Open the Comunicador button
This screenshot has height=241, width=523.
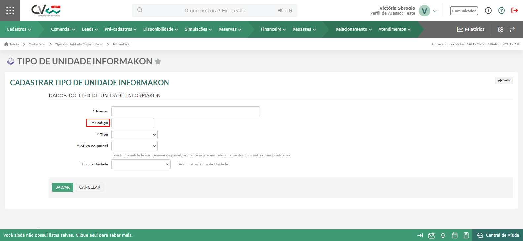click(x=464, y=11)
